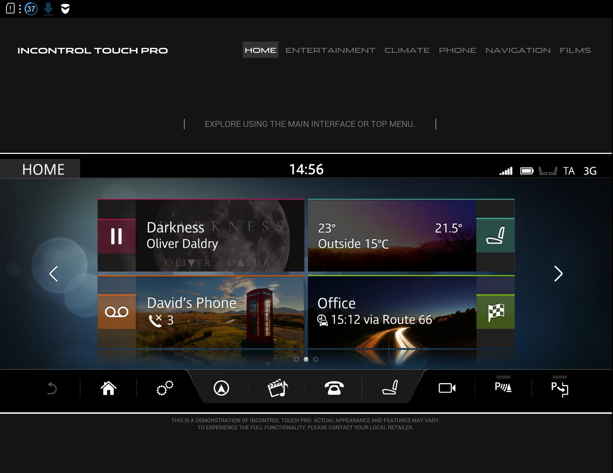This screenshot has height=473, width=613.
Task: Click the 23° left temperature value
Action: (x=327, y=228)
